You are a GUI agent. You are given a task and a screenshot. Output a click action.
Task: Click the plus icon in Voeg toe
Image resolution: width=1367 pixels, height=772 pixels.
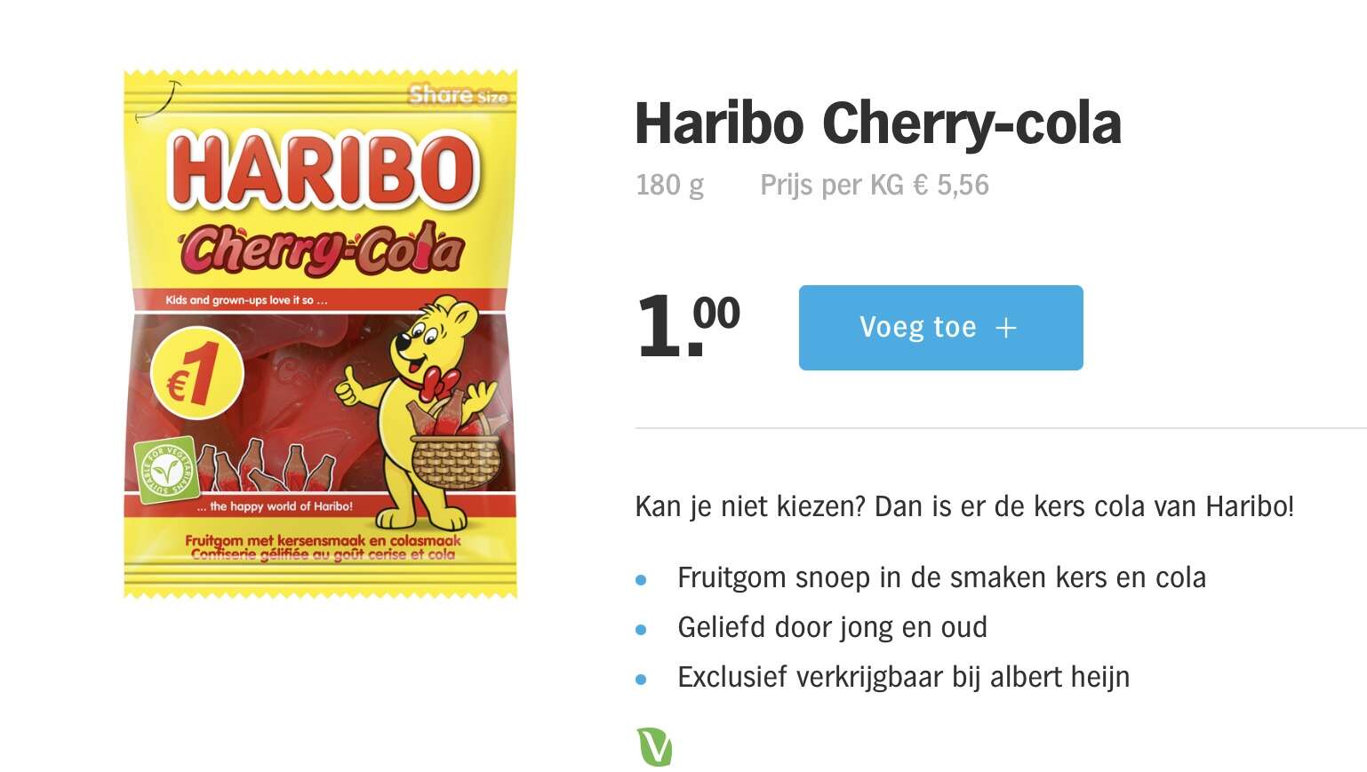(x=1005, y=328)
